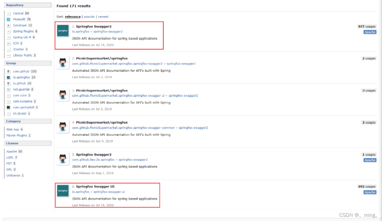Open springfox-swagger2 artifact link in result 1
This screenshot has height=221, width=382.
point(108,32)
